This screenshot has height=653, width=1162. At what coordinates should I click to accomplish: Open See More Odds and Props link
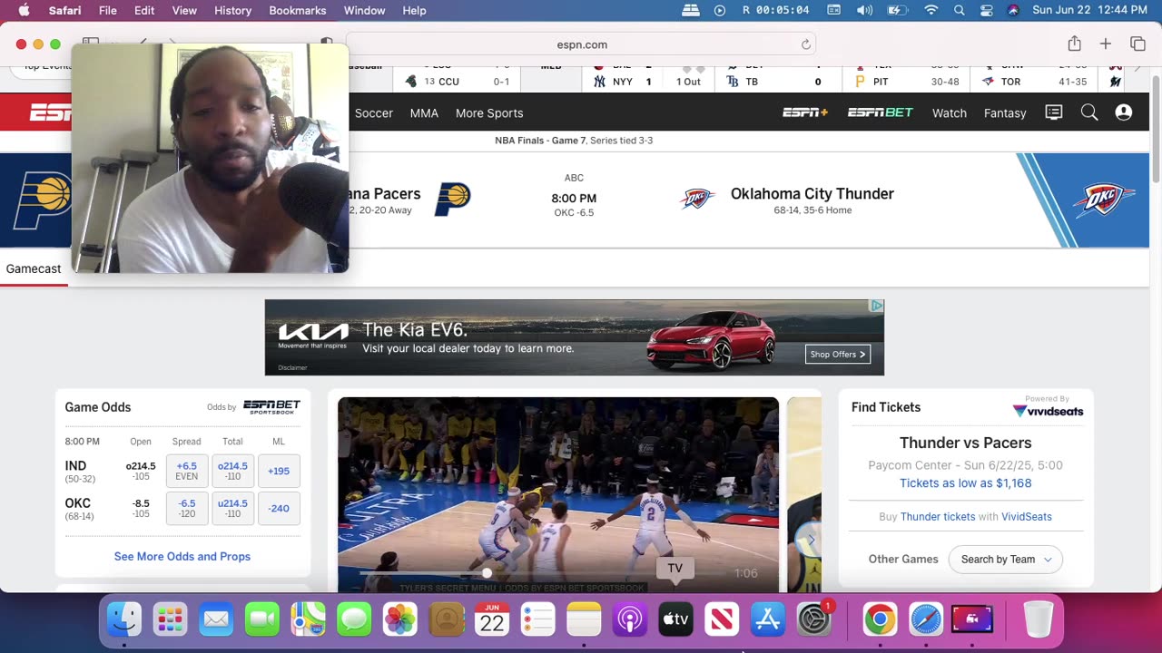[x=182, y=556]
